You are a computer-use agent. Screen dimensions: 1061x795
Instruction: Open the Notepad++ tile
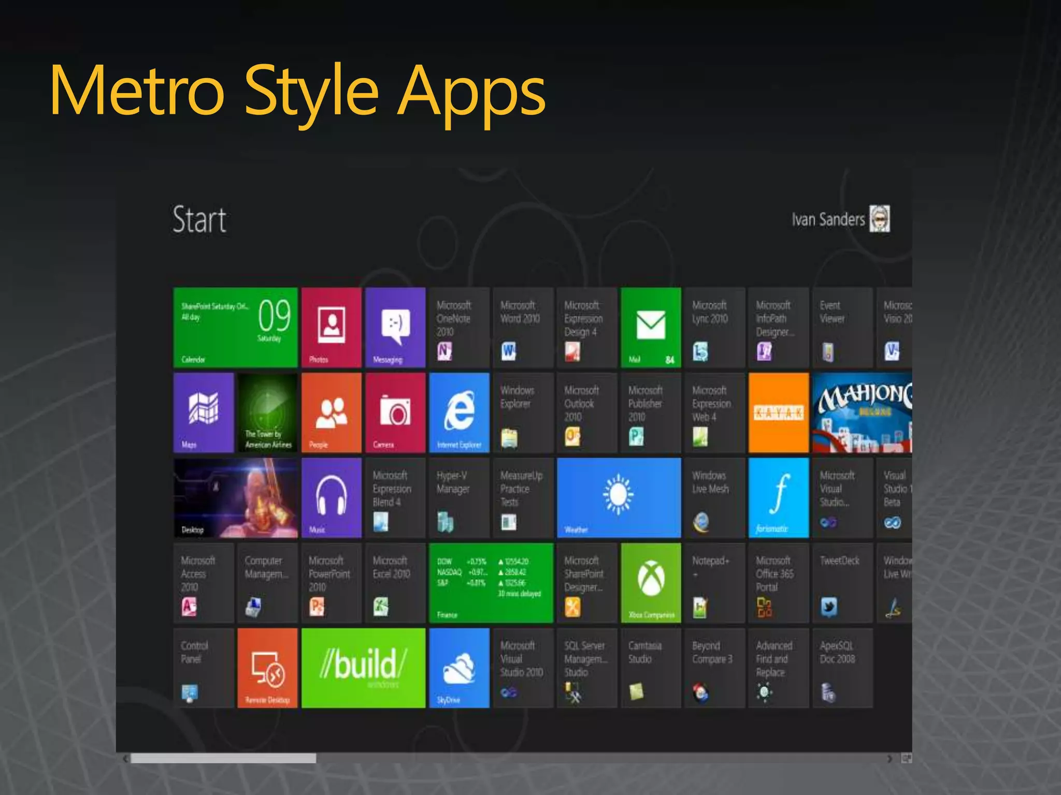pyautogui.click(x=715, y=583)
